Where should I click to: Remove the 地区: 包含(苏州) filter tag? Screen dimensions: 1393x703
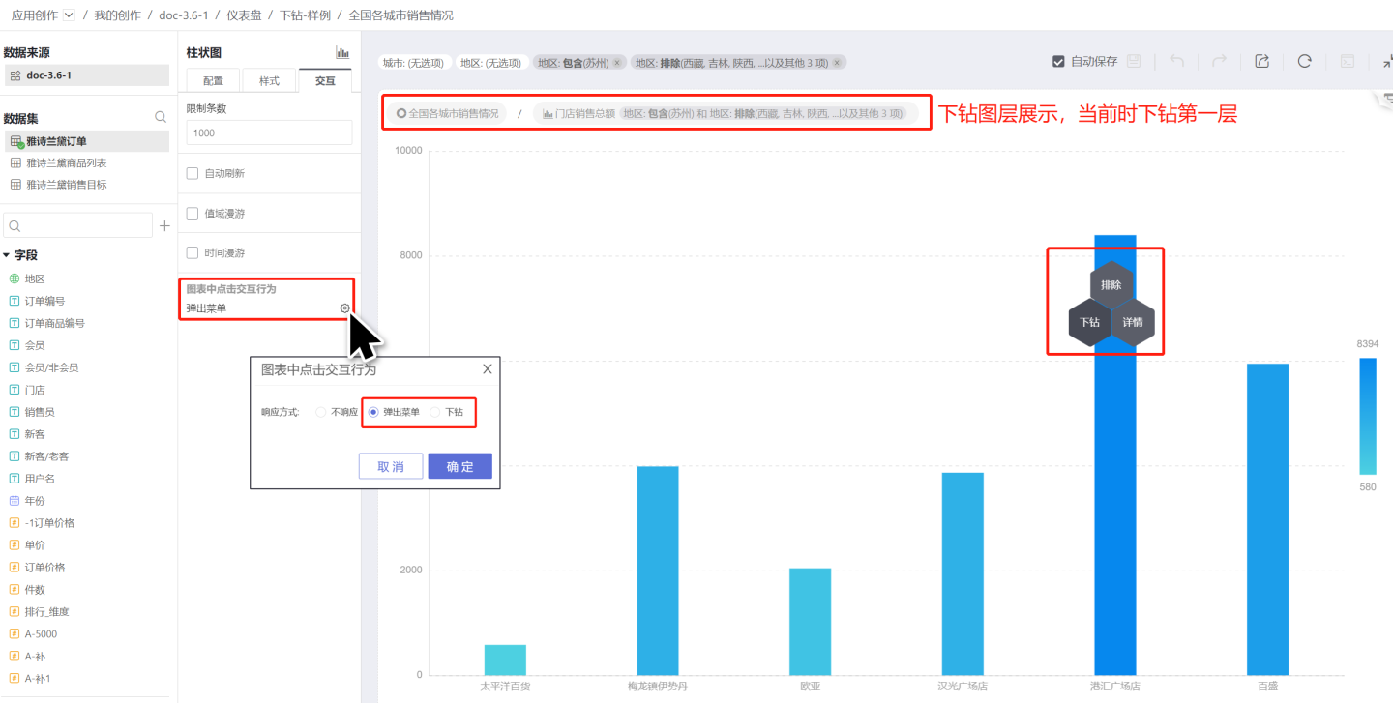(x=617, y=63)
